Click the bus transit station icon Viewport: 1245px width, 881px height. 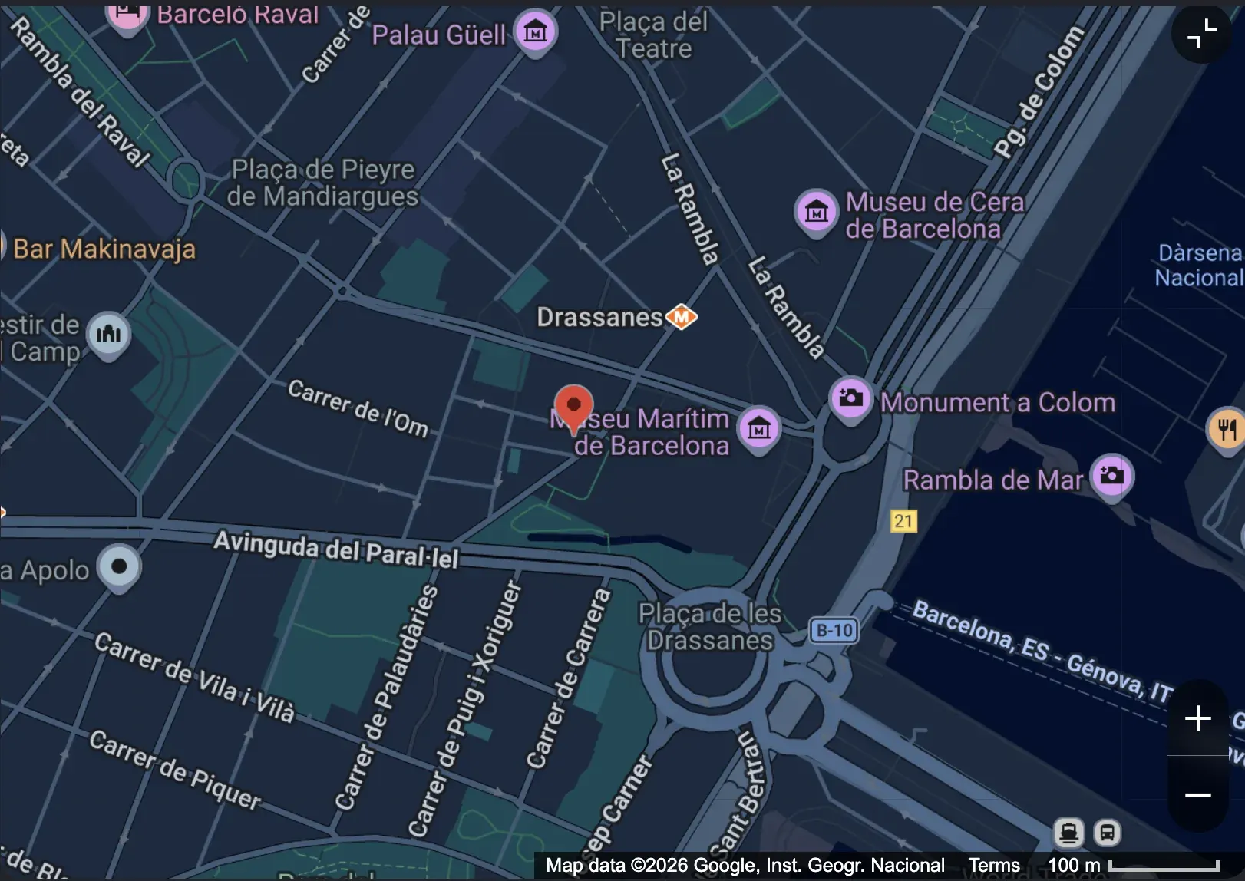[1107, 832]
